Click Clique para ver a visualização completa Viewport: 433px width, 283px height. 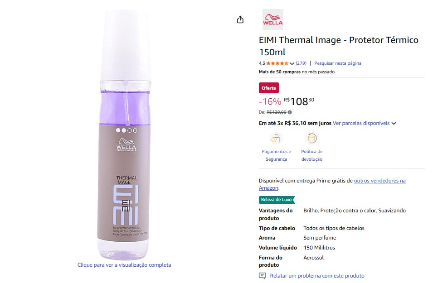[x=124, y=265]
